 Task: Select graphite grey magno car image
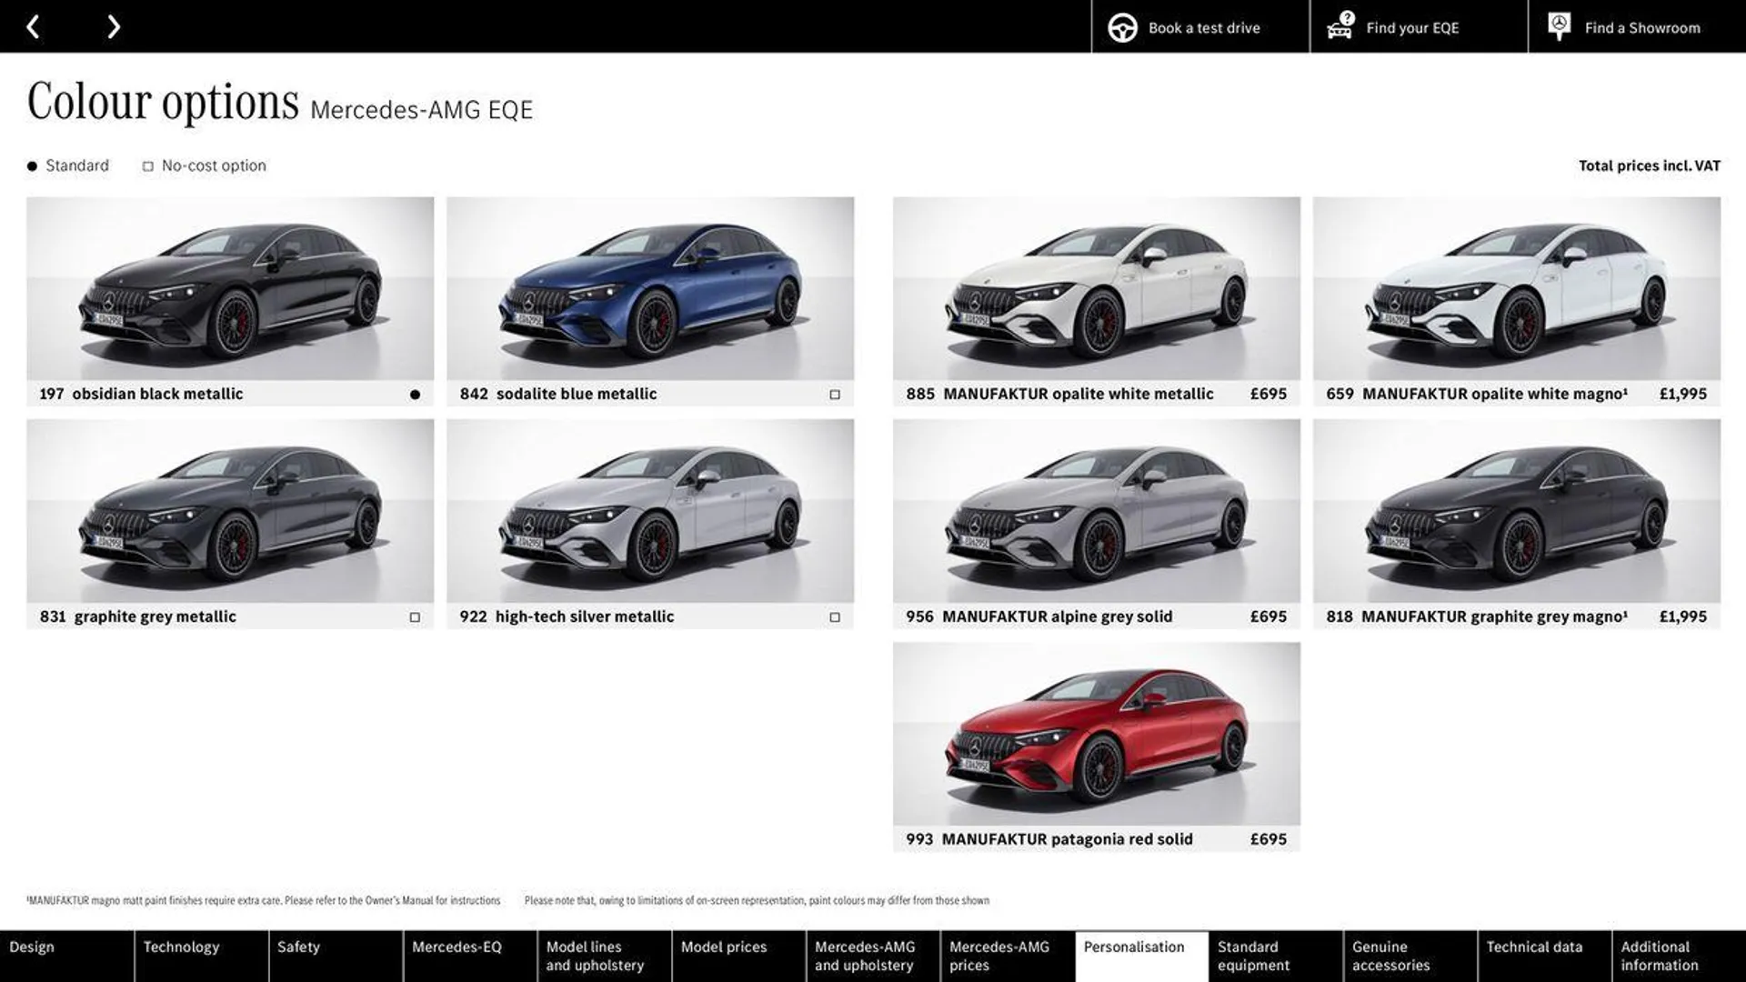(1517, 511)
